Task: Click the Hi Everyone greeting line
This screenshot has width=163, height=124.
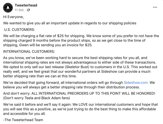Action: click(x=13, y=17)
